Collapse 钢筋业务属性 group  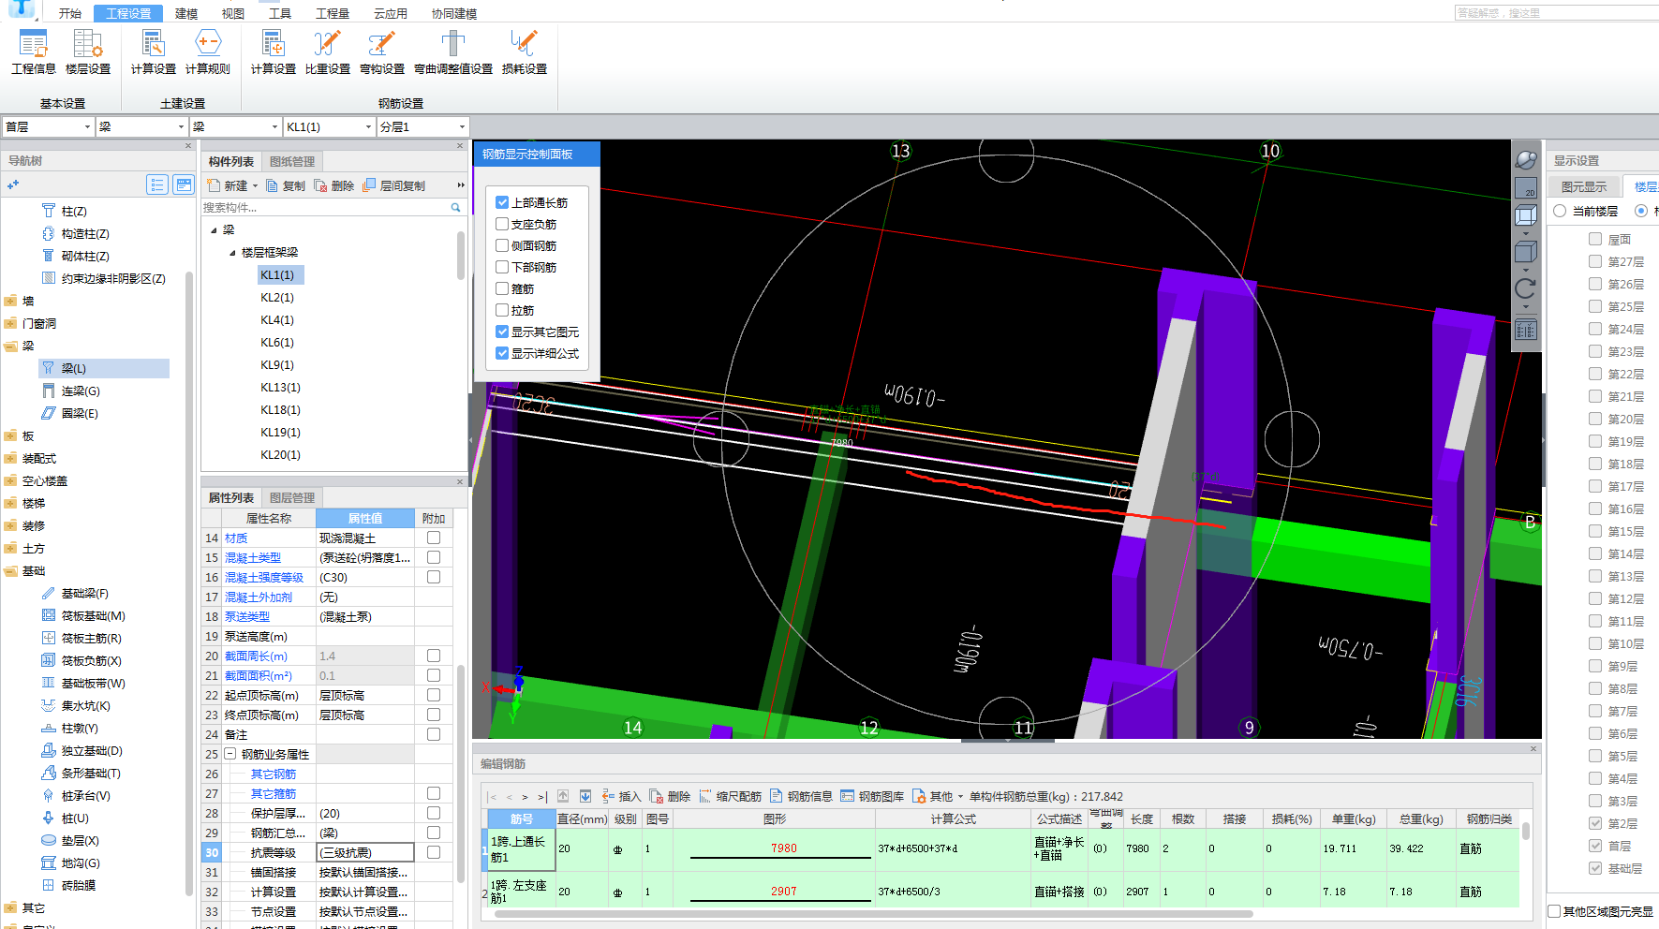(x=230, y=754)
